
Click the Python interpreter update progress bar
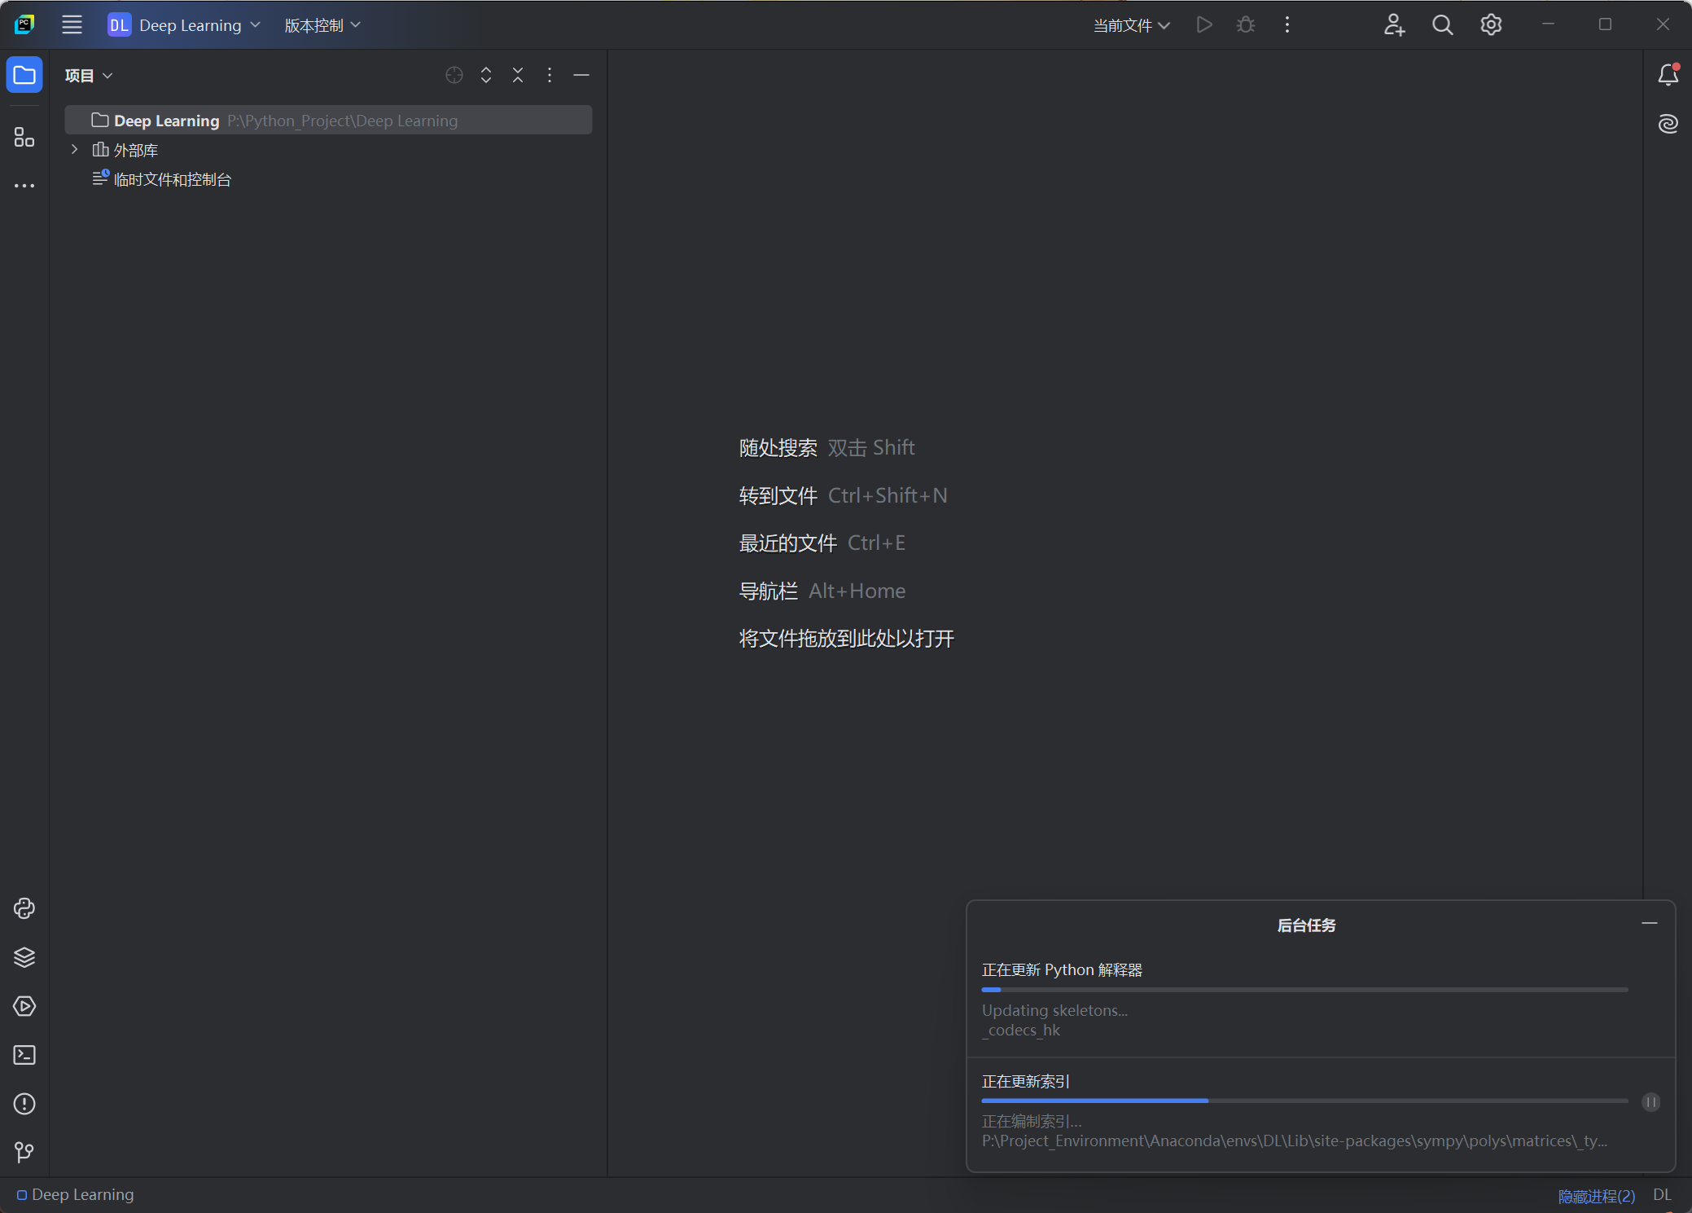[1304, 990]
